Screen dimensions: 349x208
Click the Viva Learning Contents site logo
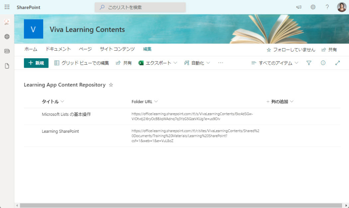coord(34,29)
